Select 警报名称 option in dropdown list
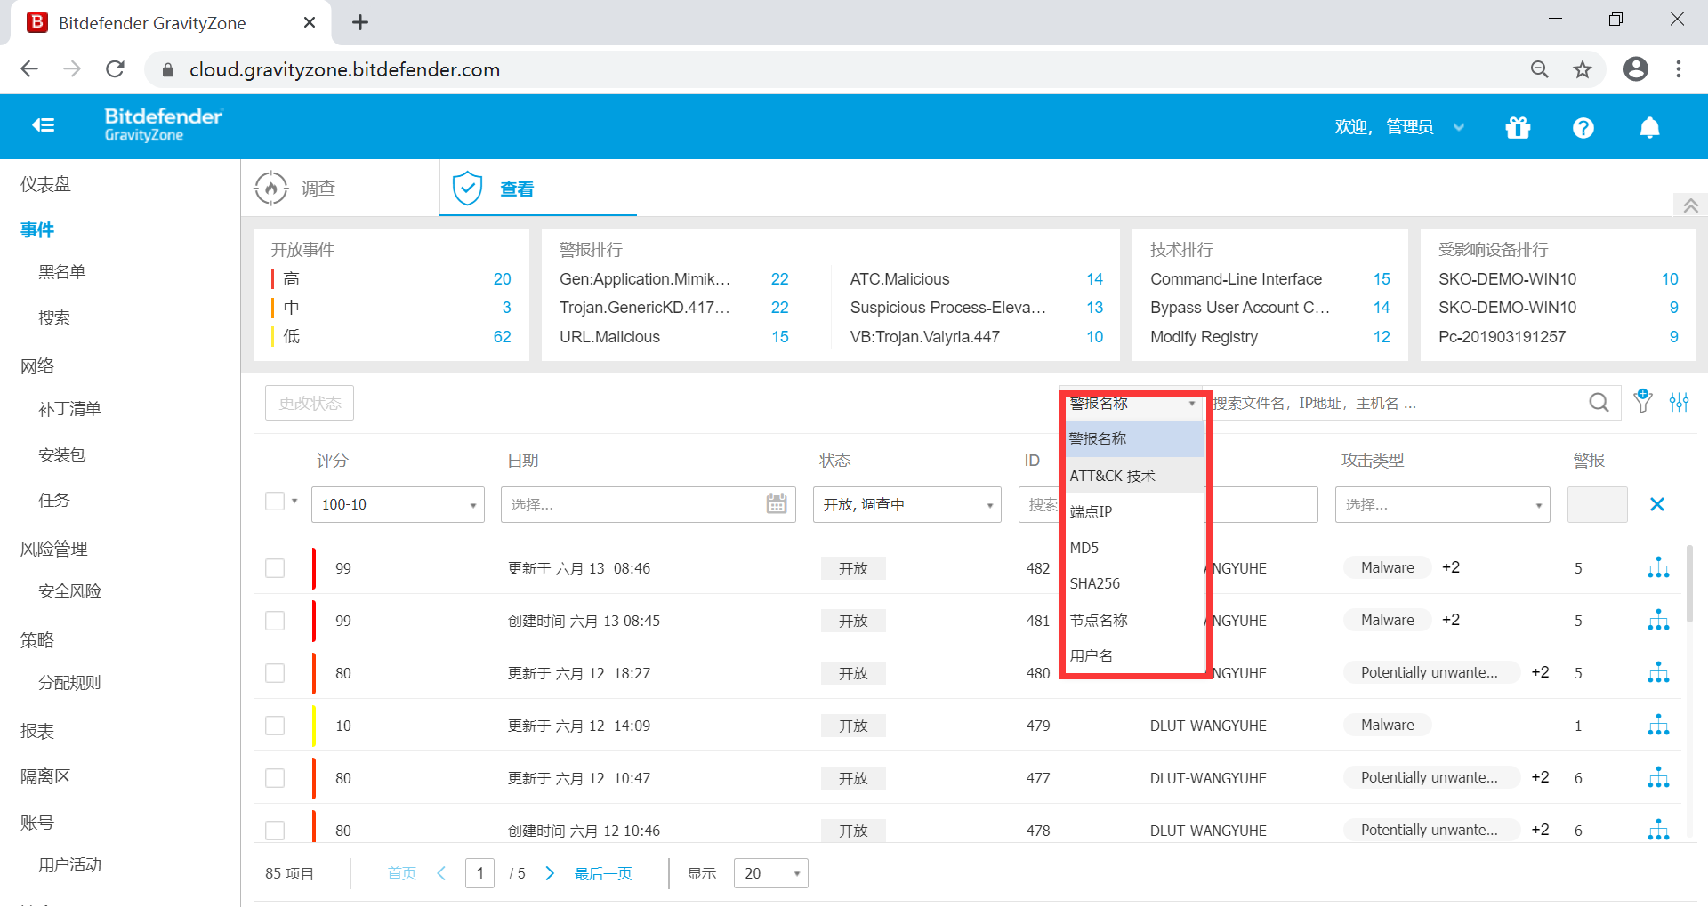This screenshot has height=907, width=1708. (x=1134, y=439)
